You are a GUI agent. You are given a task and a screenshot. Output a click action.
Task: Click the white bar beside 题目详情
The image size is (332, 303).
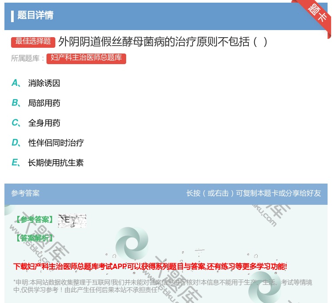pyautogui.click(x=12, y=15)
